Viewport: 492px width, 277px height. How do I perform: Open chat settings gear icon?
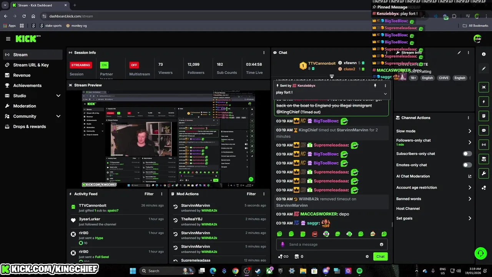pos(367,257)
